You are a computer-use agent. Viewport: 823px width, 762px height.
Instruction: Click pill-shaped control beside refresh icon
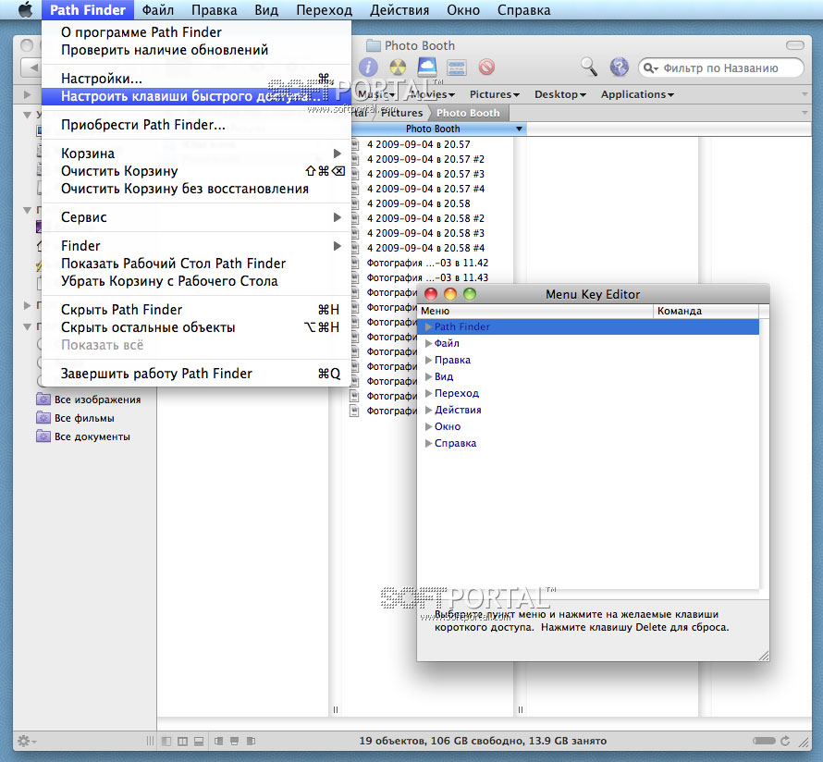pos(764,741)
